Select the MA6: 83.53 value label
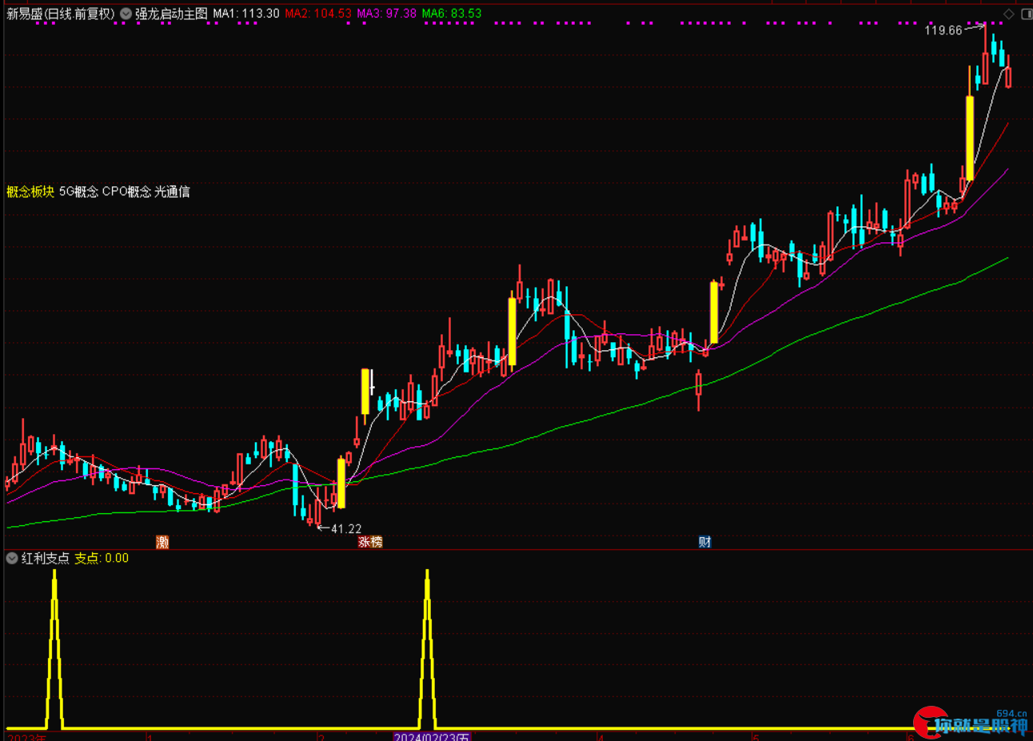 click(x=452, y=14)
